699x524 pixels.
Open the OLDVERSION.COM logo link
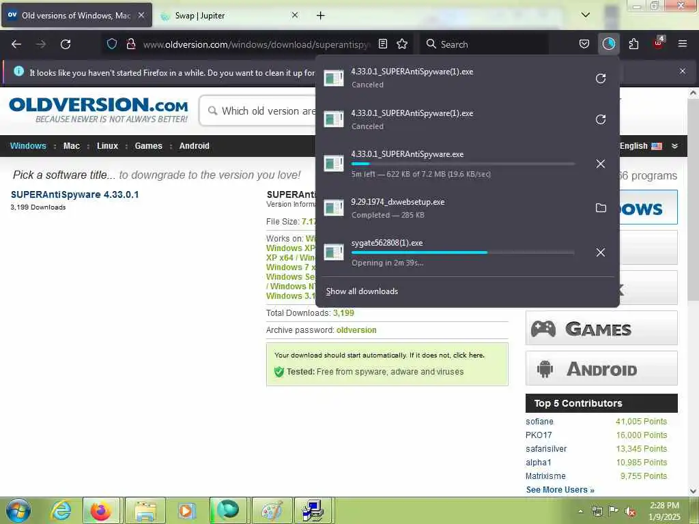pyautogui.click(x=98, y=110)
